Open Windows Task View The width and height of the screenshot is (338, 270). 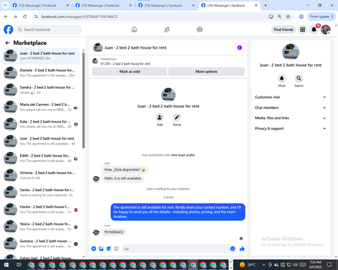click(x=19, y=265)
